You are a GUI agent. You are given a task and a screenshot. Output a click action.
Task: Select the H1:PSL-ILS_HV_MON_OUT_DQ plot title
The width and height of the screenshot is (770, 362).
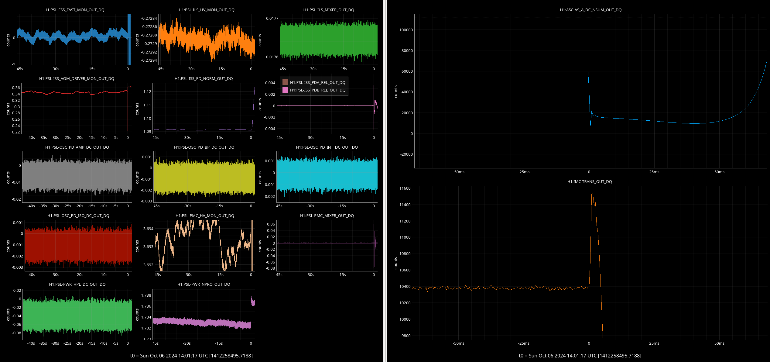pos(207,10)
